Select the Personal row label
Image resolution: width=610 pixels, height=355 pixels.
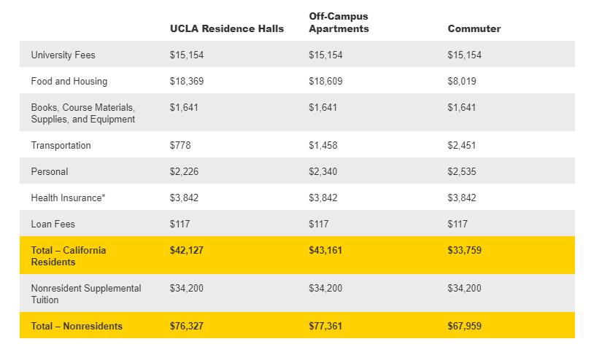[49, 171]
